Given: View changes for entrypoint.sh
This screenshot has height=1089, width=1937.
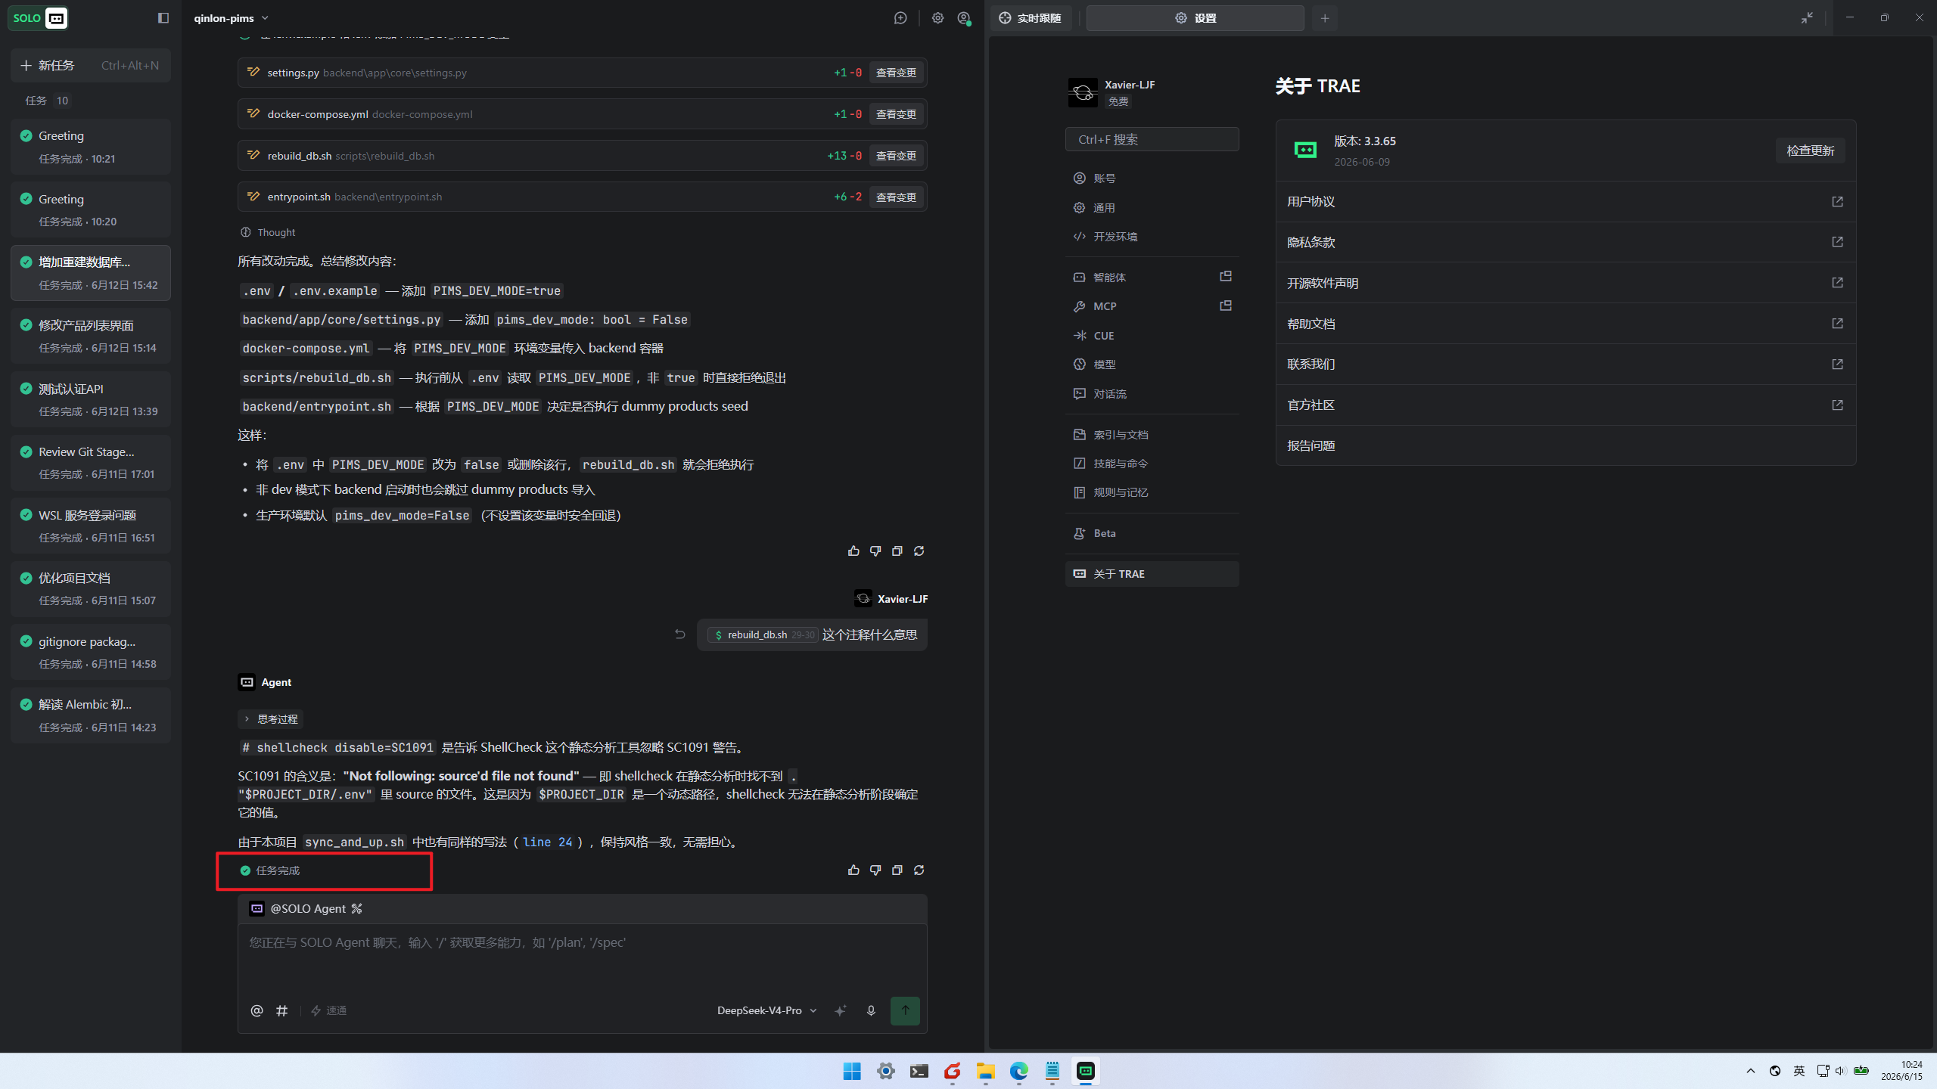Looking at the screenshot, I should pyautogui.click(x=896, y=197).
